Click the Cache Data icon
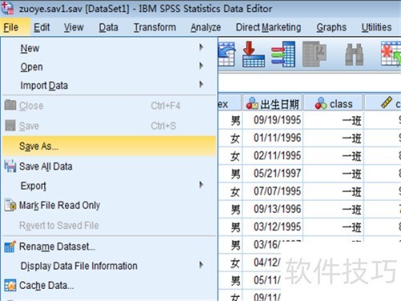This screenshot has width=401, height=301. 10,286
